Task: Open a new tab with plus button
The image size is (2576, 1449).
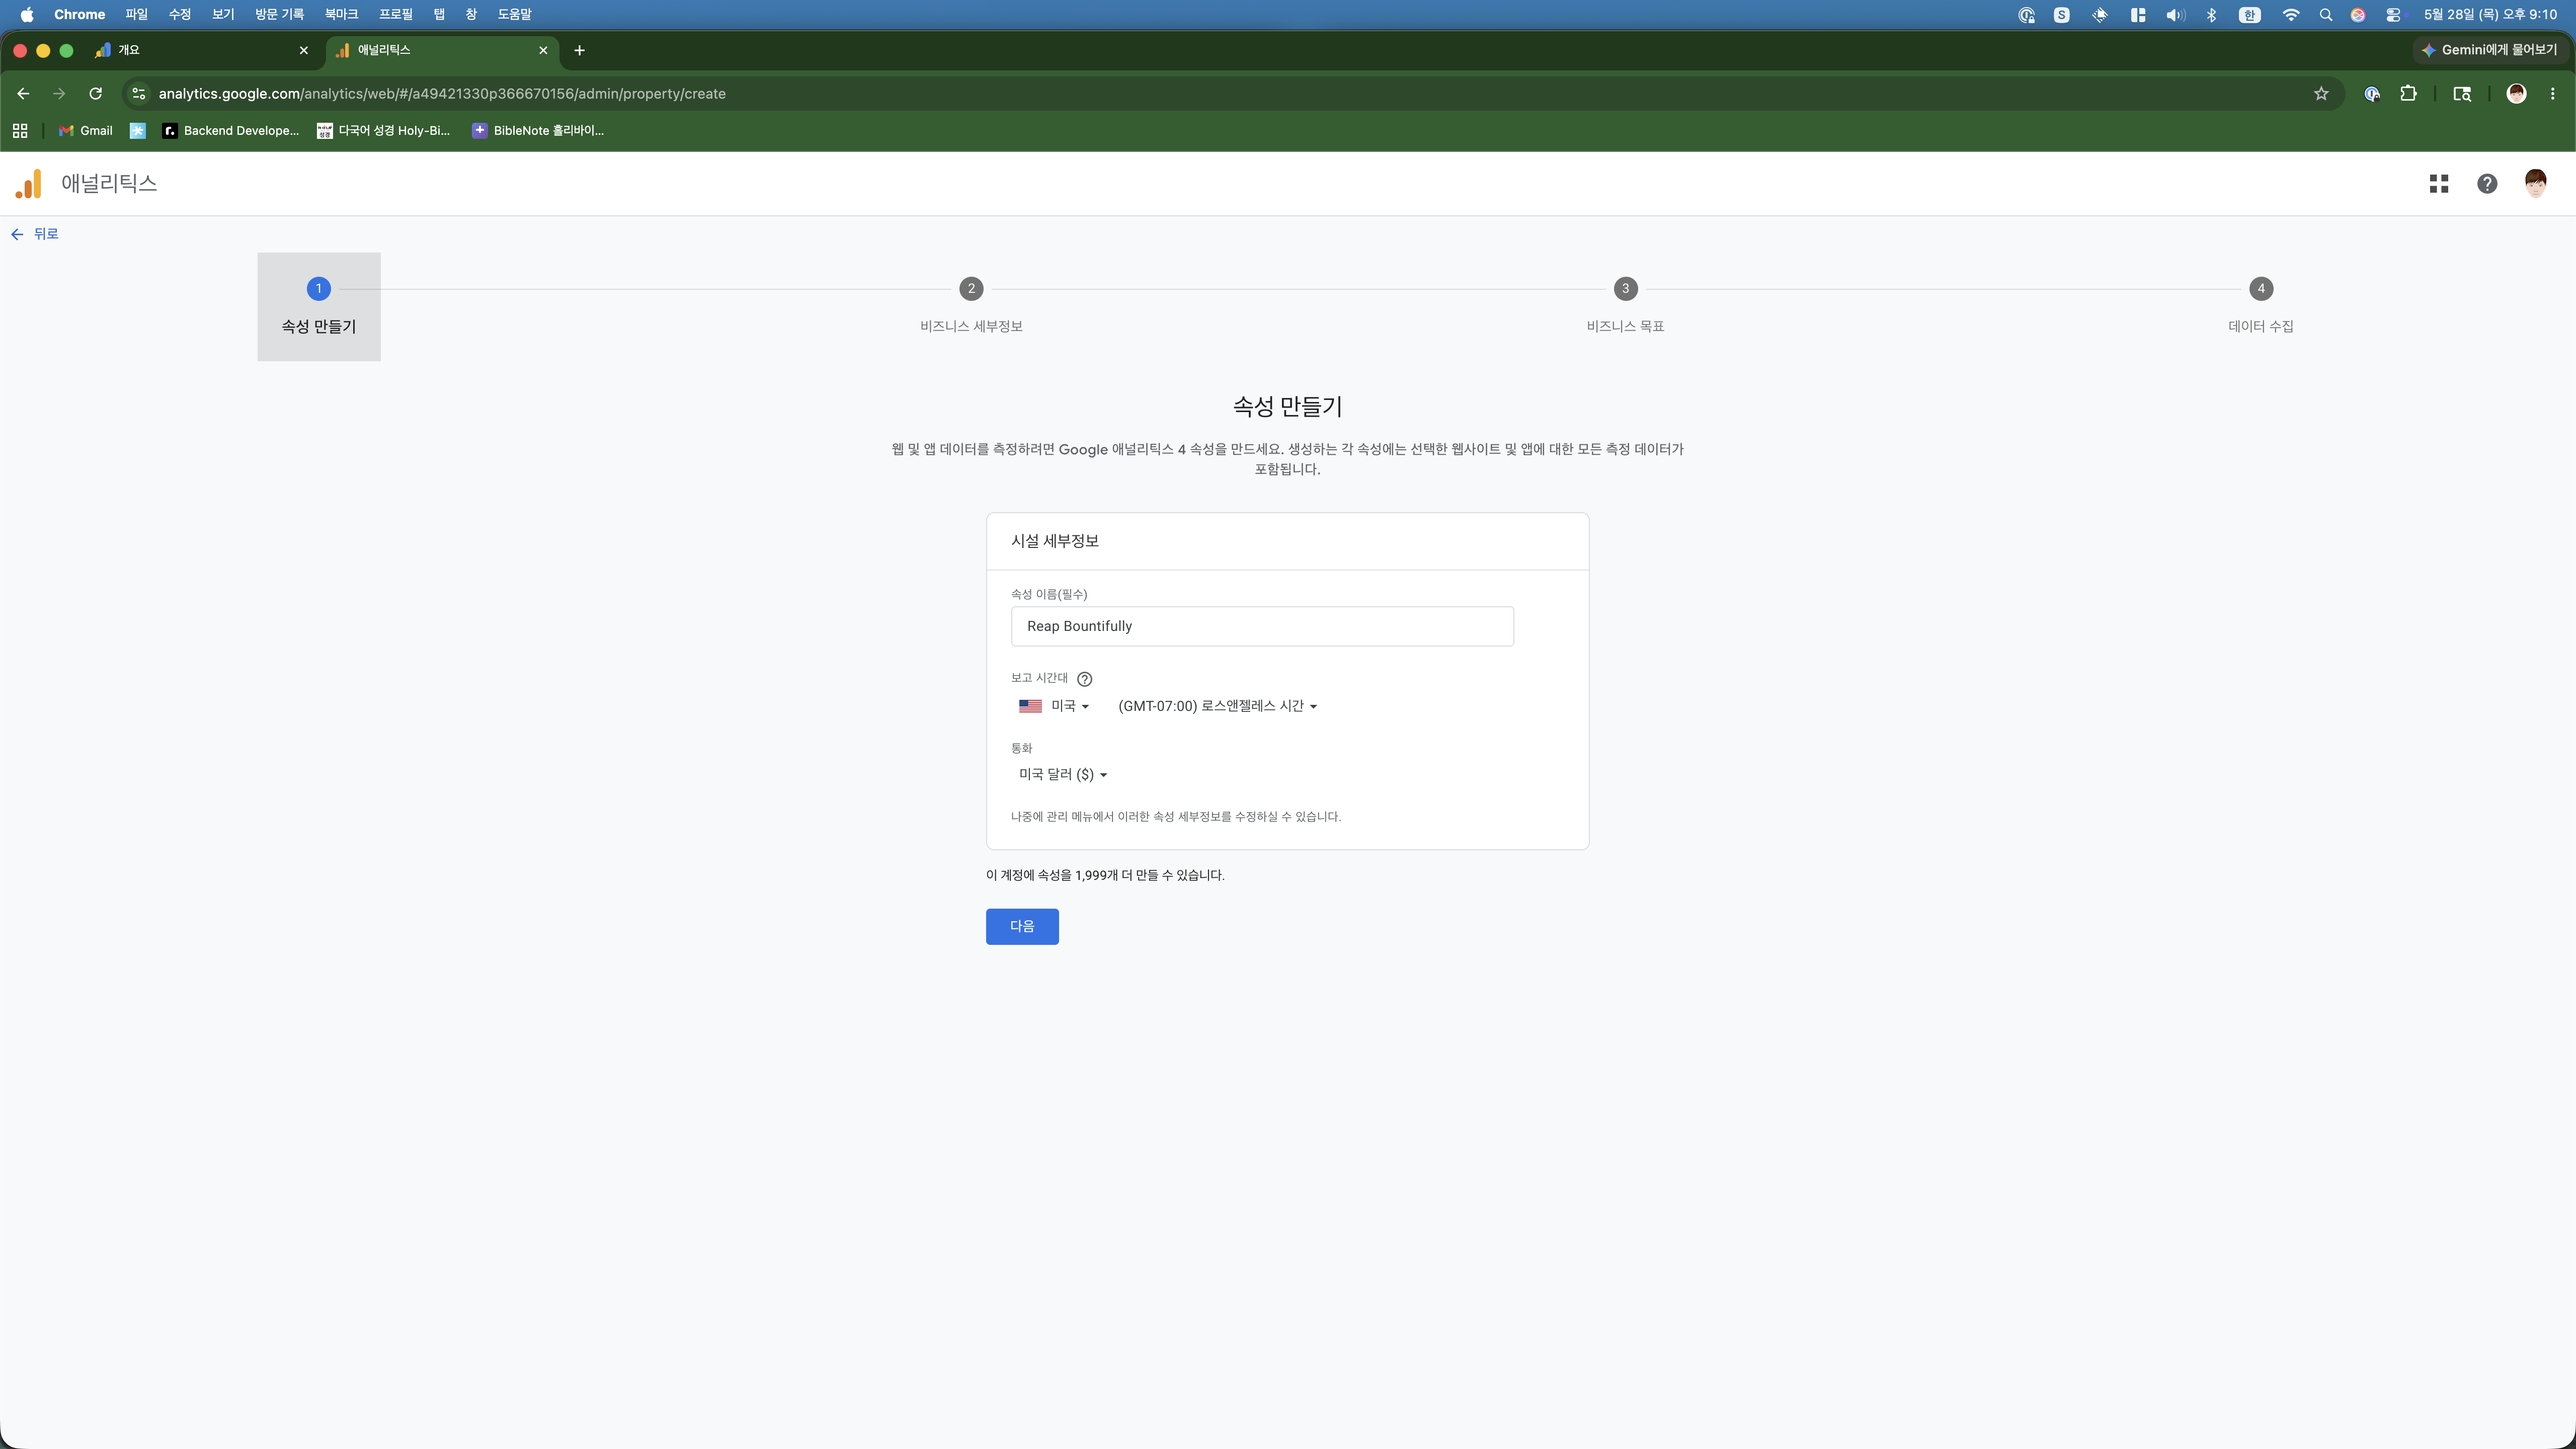Action: click(579, 50)
